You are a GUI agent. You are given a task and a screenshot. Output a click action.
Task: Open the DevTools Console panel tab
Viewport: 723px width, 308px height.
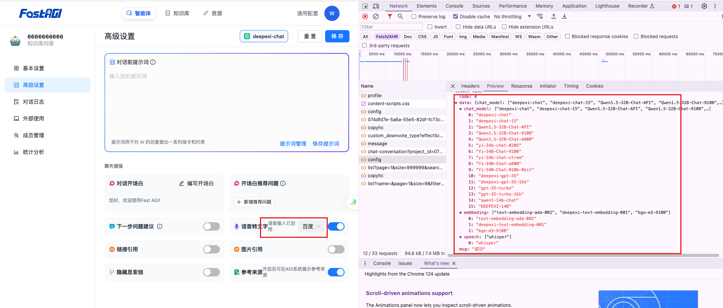(454, 6)
